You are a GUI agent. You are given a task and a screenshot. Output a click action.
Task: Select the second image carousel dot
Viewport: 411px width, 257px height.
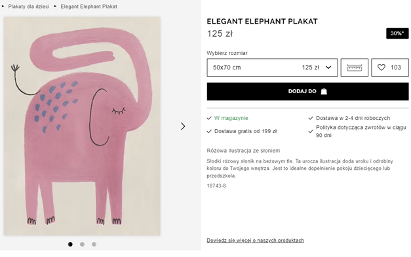point(82,244)
